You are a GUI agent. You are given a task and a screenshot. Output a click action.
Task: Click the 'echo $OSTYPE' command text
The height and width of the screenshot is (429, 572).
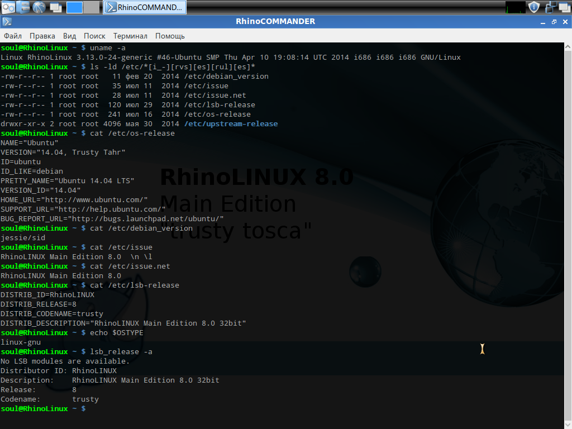coord(117,333)
